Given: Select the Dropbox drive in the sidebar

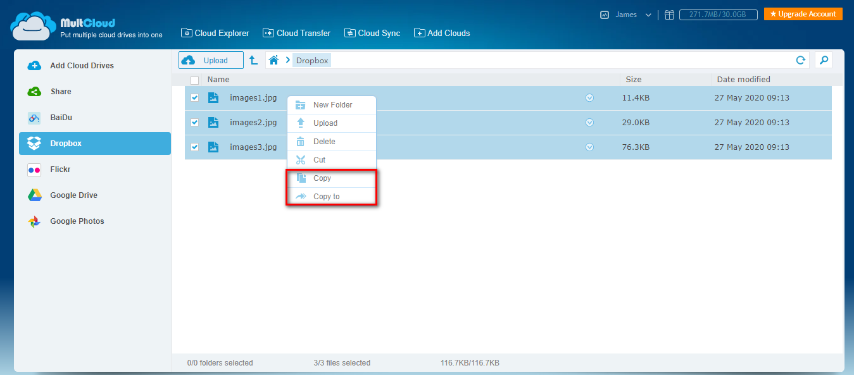Looking at the screenshot, I should [x=95, y=144].
